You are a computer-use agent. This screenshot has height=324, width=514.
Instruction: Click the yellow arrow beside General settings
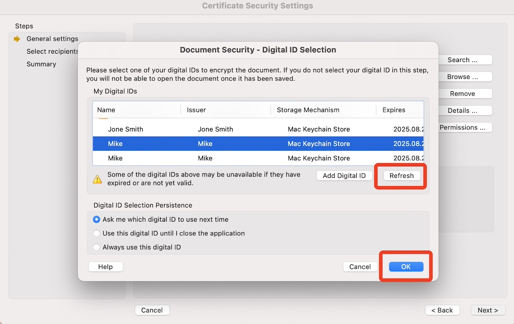pos(16,39)
